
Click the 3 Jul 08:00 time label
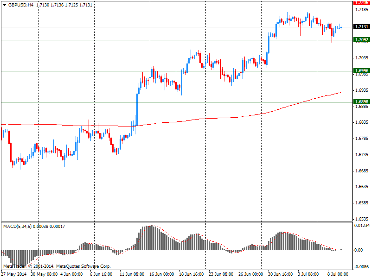click(308, 274)
